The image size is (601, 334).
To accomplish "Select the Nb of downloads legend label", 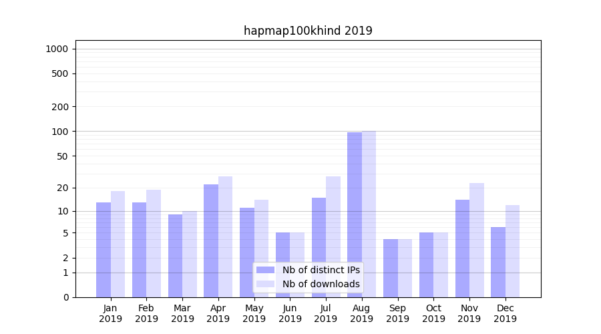I will tap(321, 284).
